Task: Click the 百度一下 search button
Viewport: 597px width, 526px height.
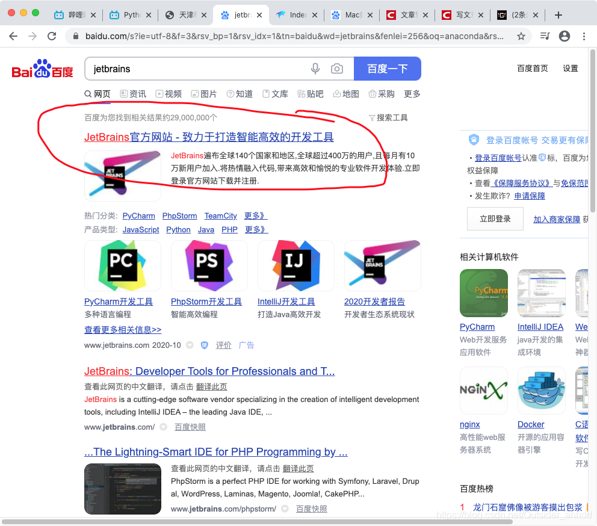Action: coord(387,69)
